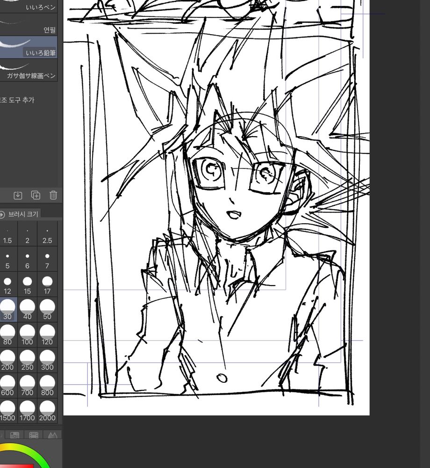Select the いいろ鉛筆 sub tool
The height and width of the screenshot is (468, 430).
coord(29,47)
